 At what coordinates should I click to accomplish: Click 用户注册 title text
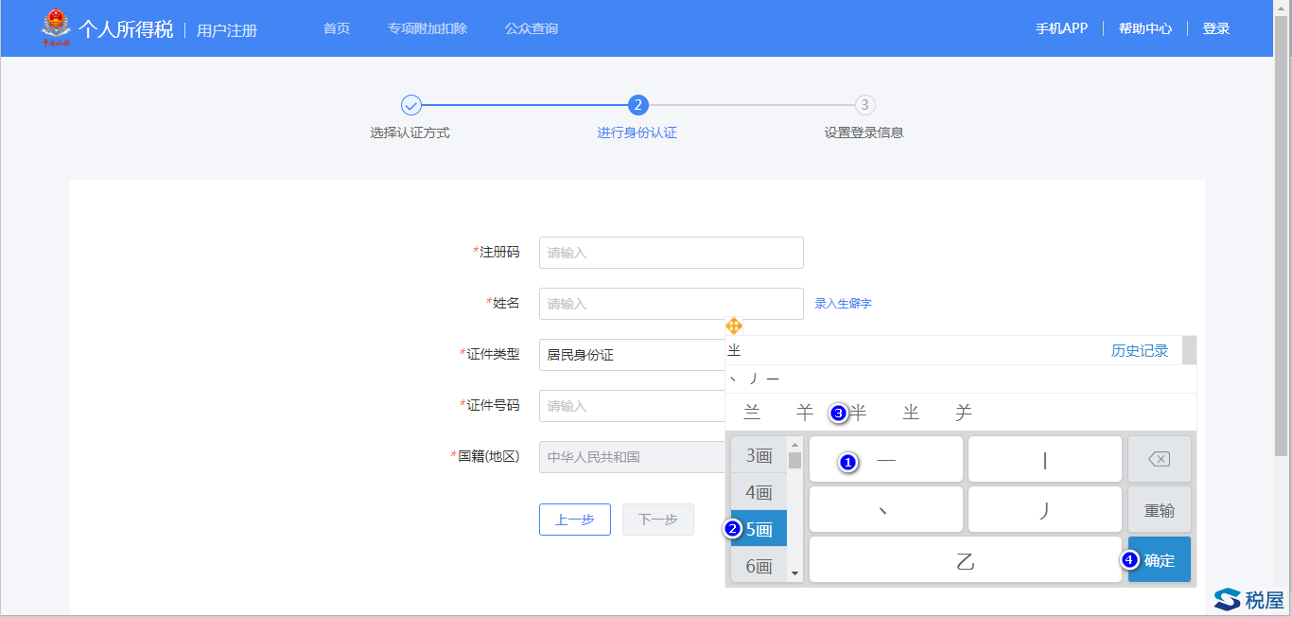(x=227, y=30)
